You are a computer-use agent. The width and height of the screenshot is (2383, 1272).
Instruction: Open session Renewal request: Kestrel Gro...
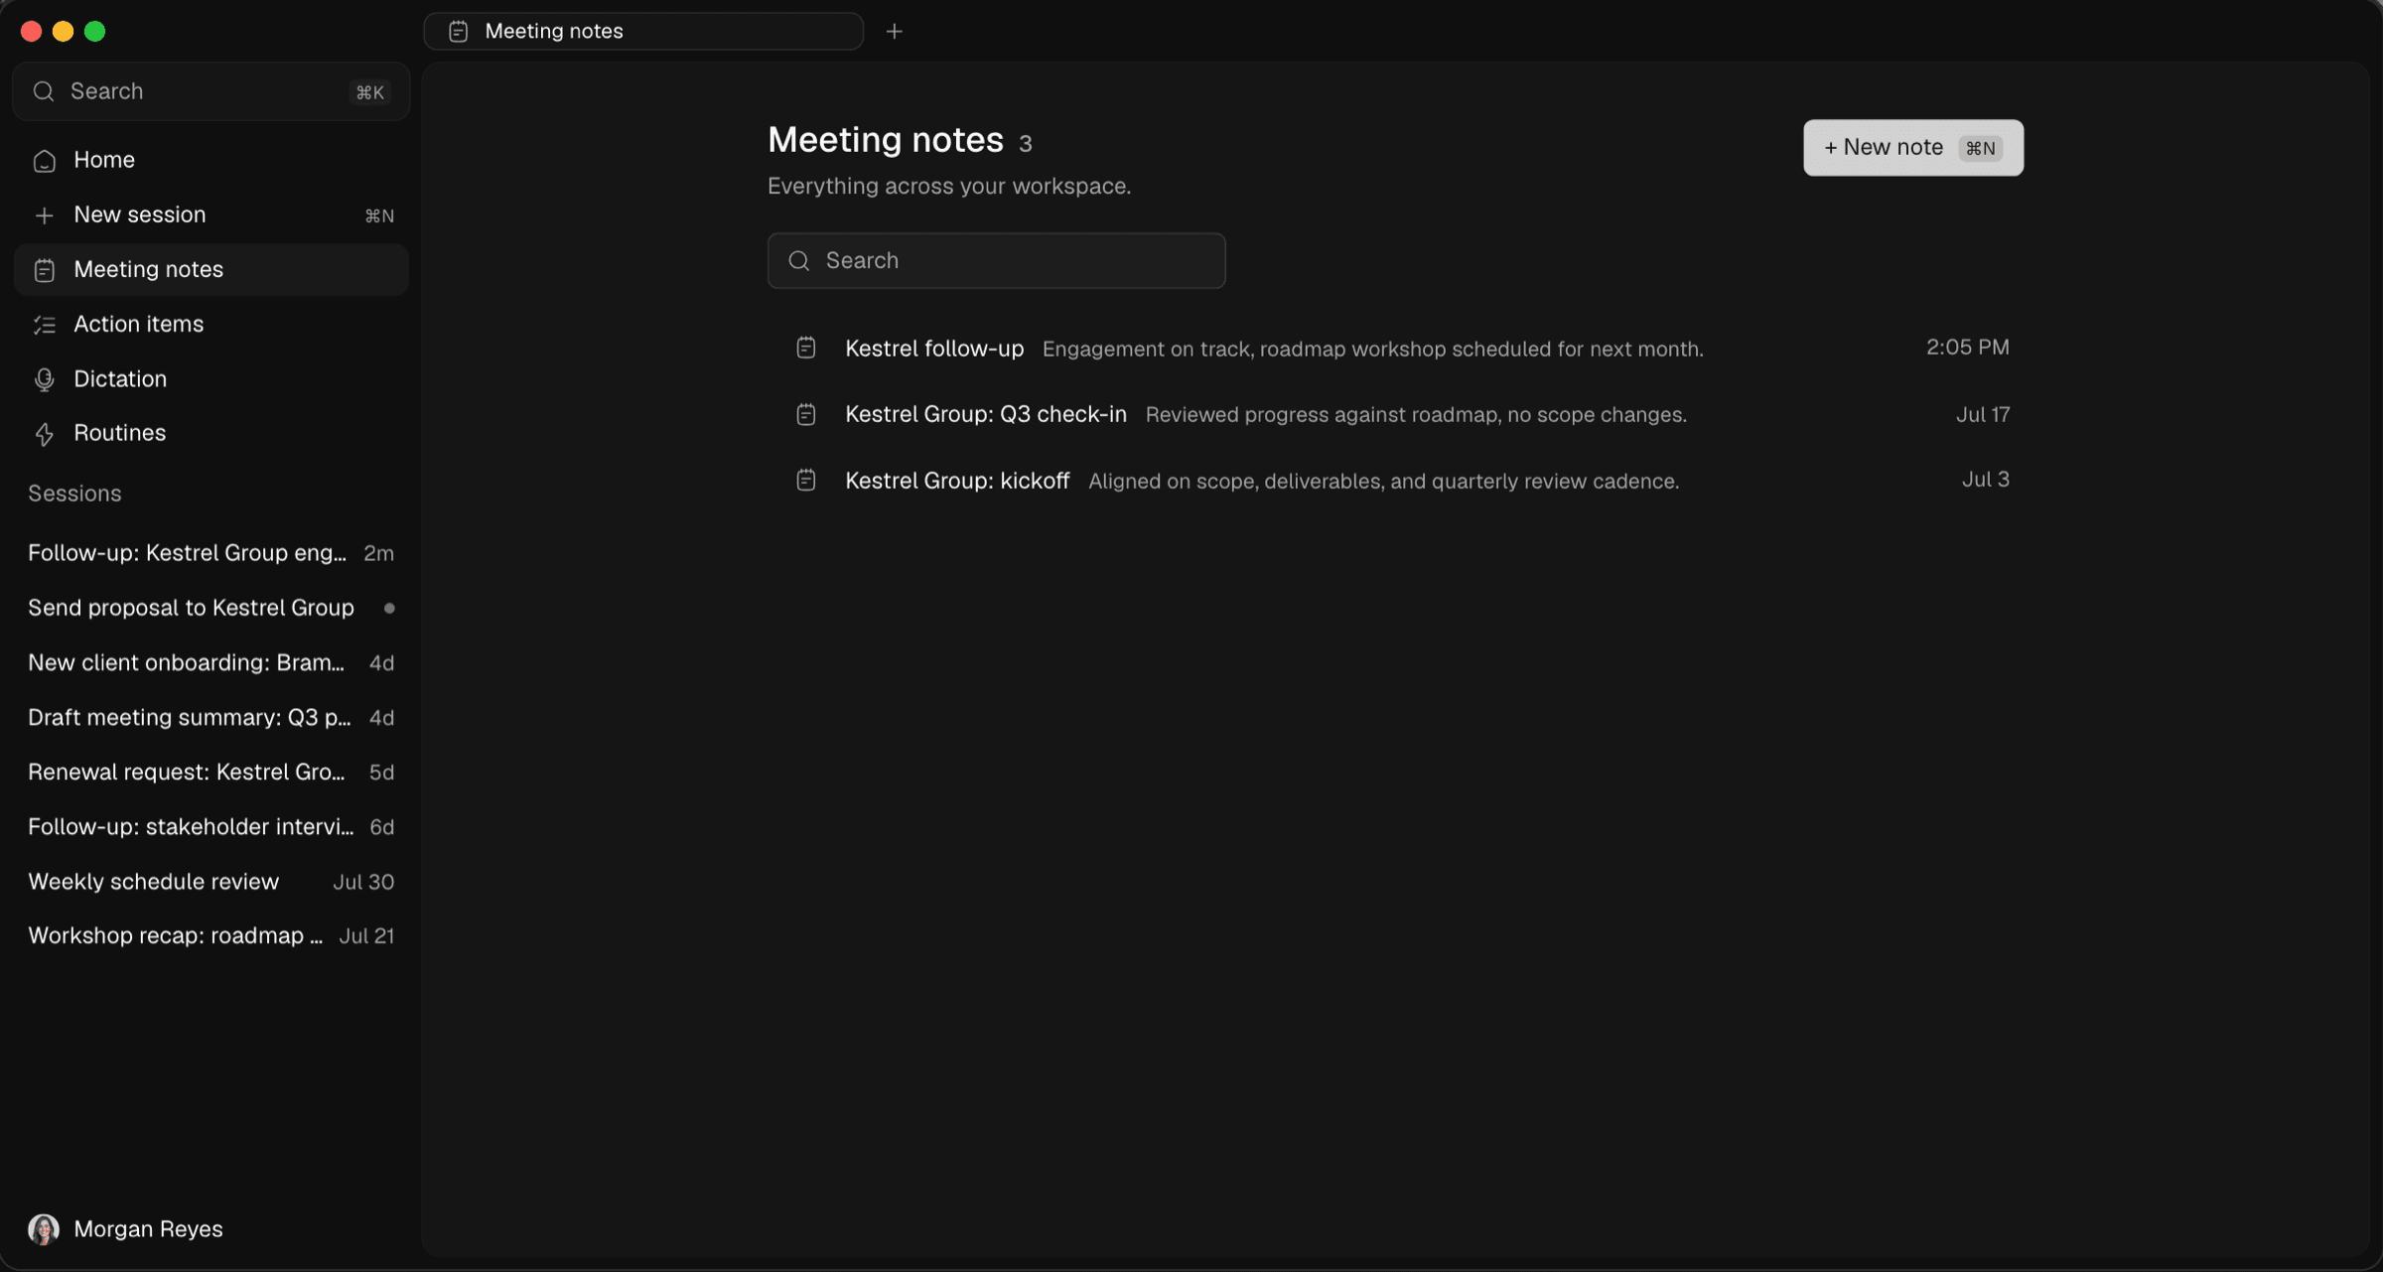pyautogui.click(x=211, y=772)
